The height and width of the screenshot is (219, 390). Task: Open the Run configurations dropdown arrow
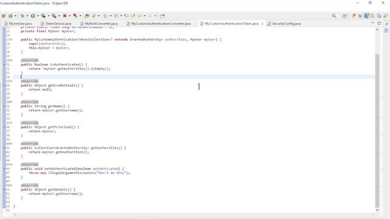tap(38, 16)
